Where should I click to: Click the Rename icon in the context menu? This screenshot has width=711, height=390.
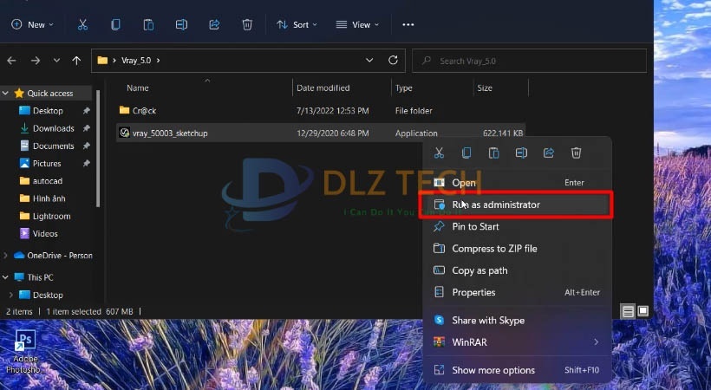coord(521,153)
